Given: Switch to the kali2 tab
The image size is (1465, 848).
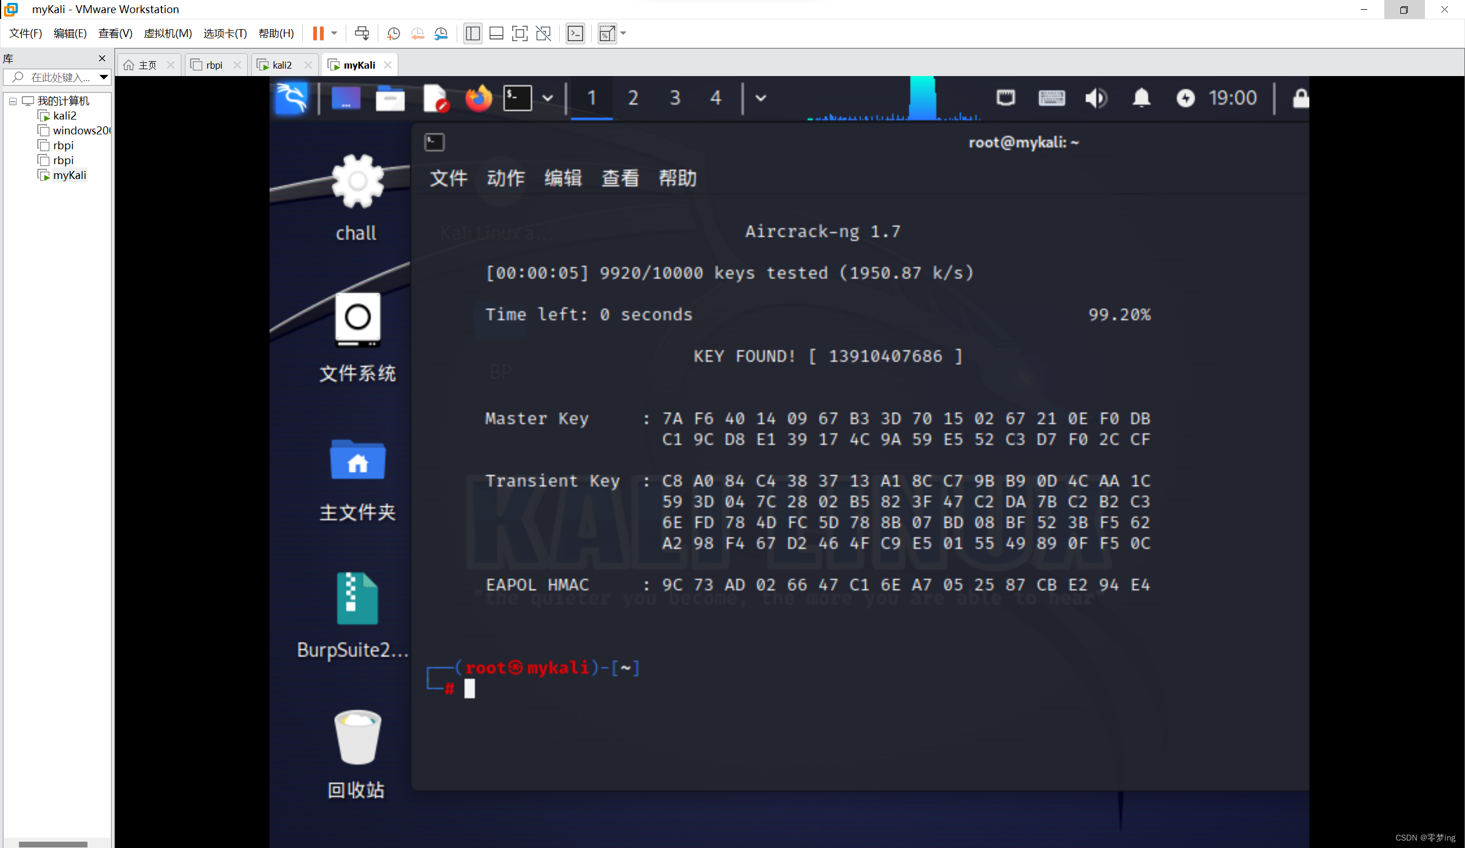Looking at the screenshot, I should (282, 65).
